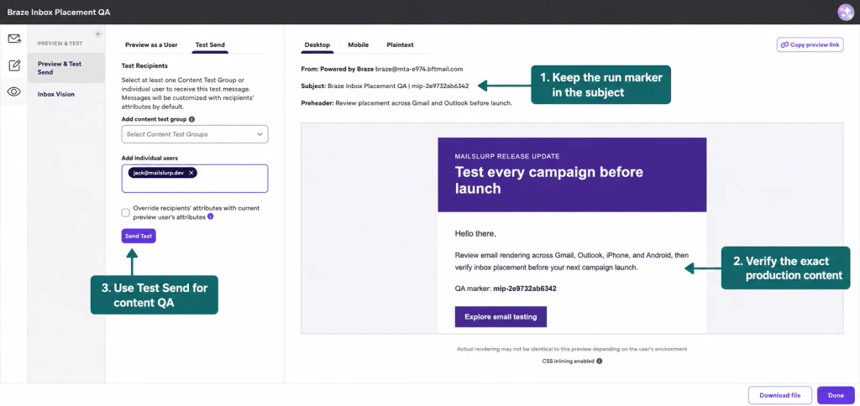Click the sender address braze@mta-e974.bftmail.com
The height and width of the screenshot is (406, 860).
coord(420,69)
